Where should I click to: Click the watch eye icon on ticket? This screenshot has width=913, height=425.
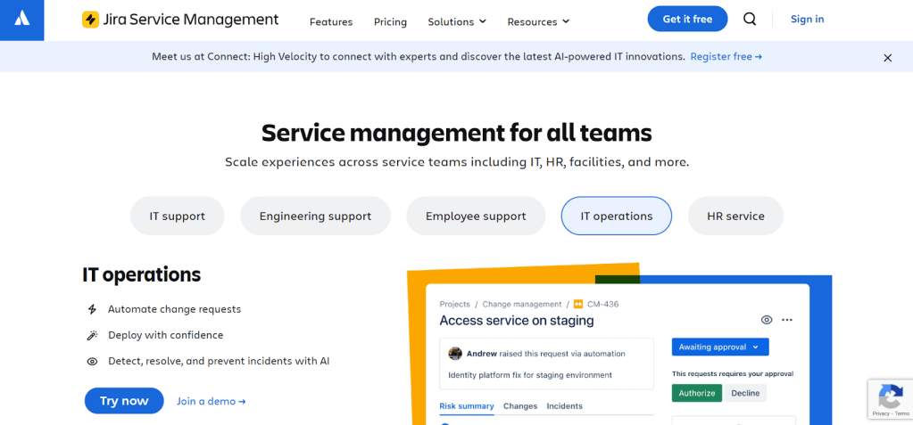[x=766, y=320]
